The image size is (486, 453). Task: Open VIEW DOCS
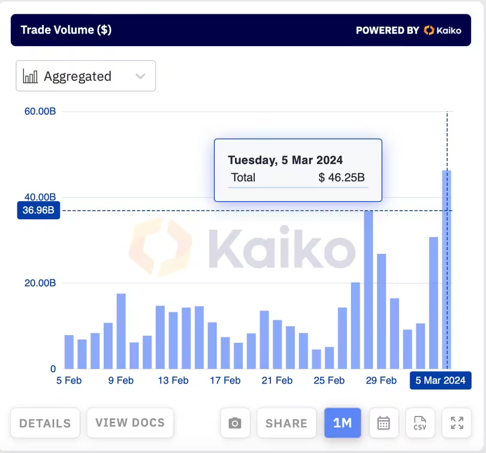pyautogui.click(x=130, y=422)
